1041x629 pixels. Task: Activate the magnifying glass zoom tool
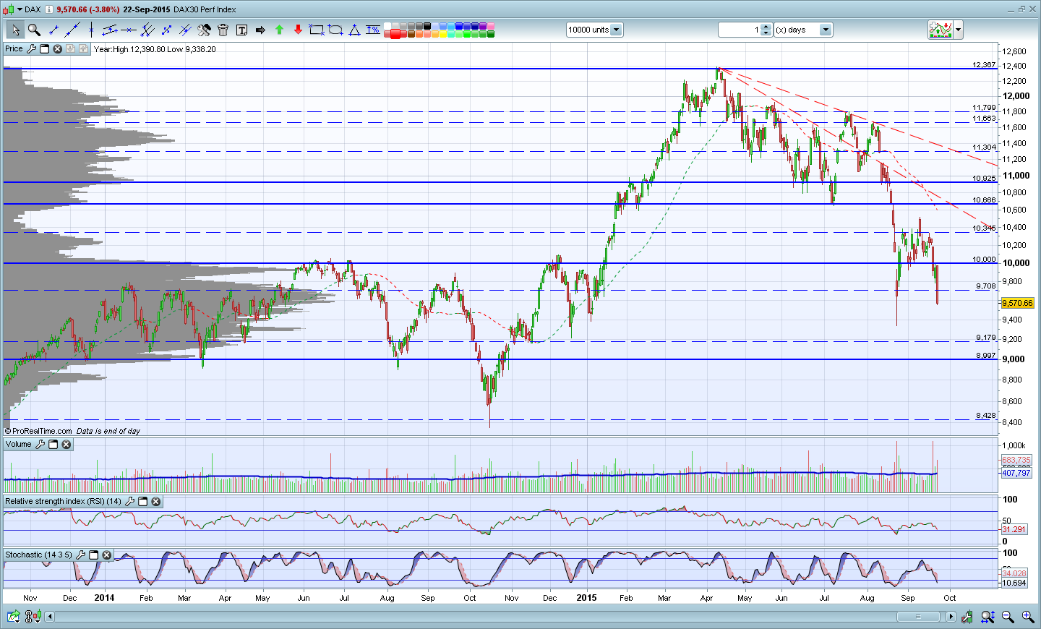click(x=34, y=30)
